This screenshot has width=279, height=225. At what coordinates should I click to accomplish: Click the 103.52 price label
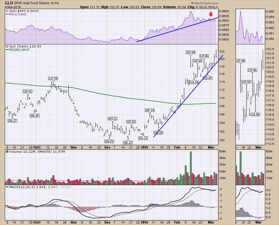[x=131, y=122]
